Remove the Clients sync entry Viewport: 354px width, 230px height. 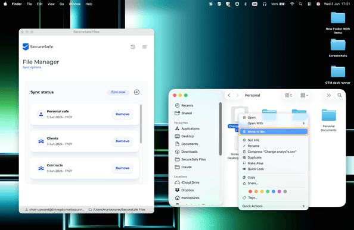tap(122, 141)
